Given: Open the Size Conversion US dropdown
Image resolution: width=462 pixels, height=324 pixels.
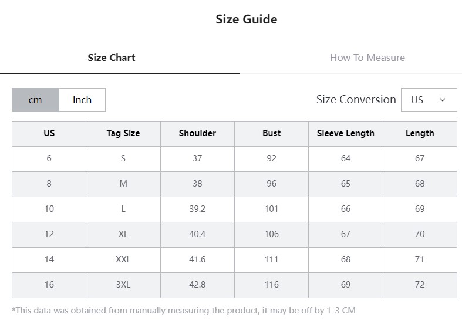Looking at the screenshot, I should pos(429,100).
